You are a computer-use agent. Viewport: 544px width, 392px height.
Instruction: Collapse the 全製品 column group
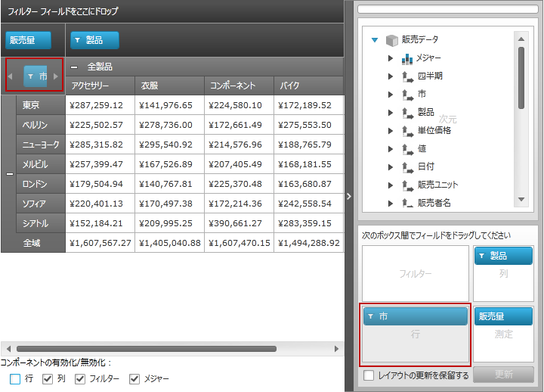coord(73,67)
